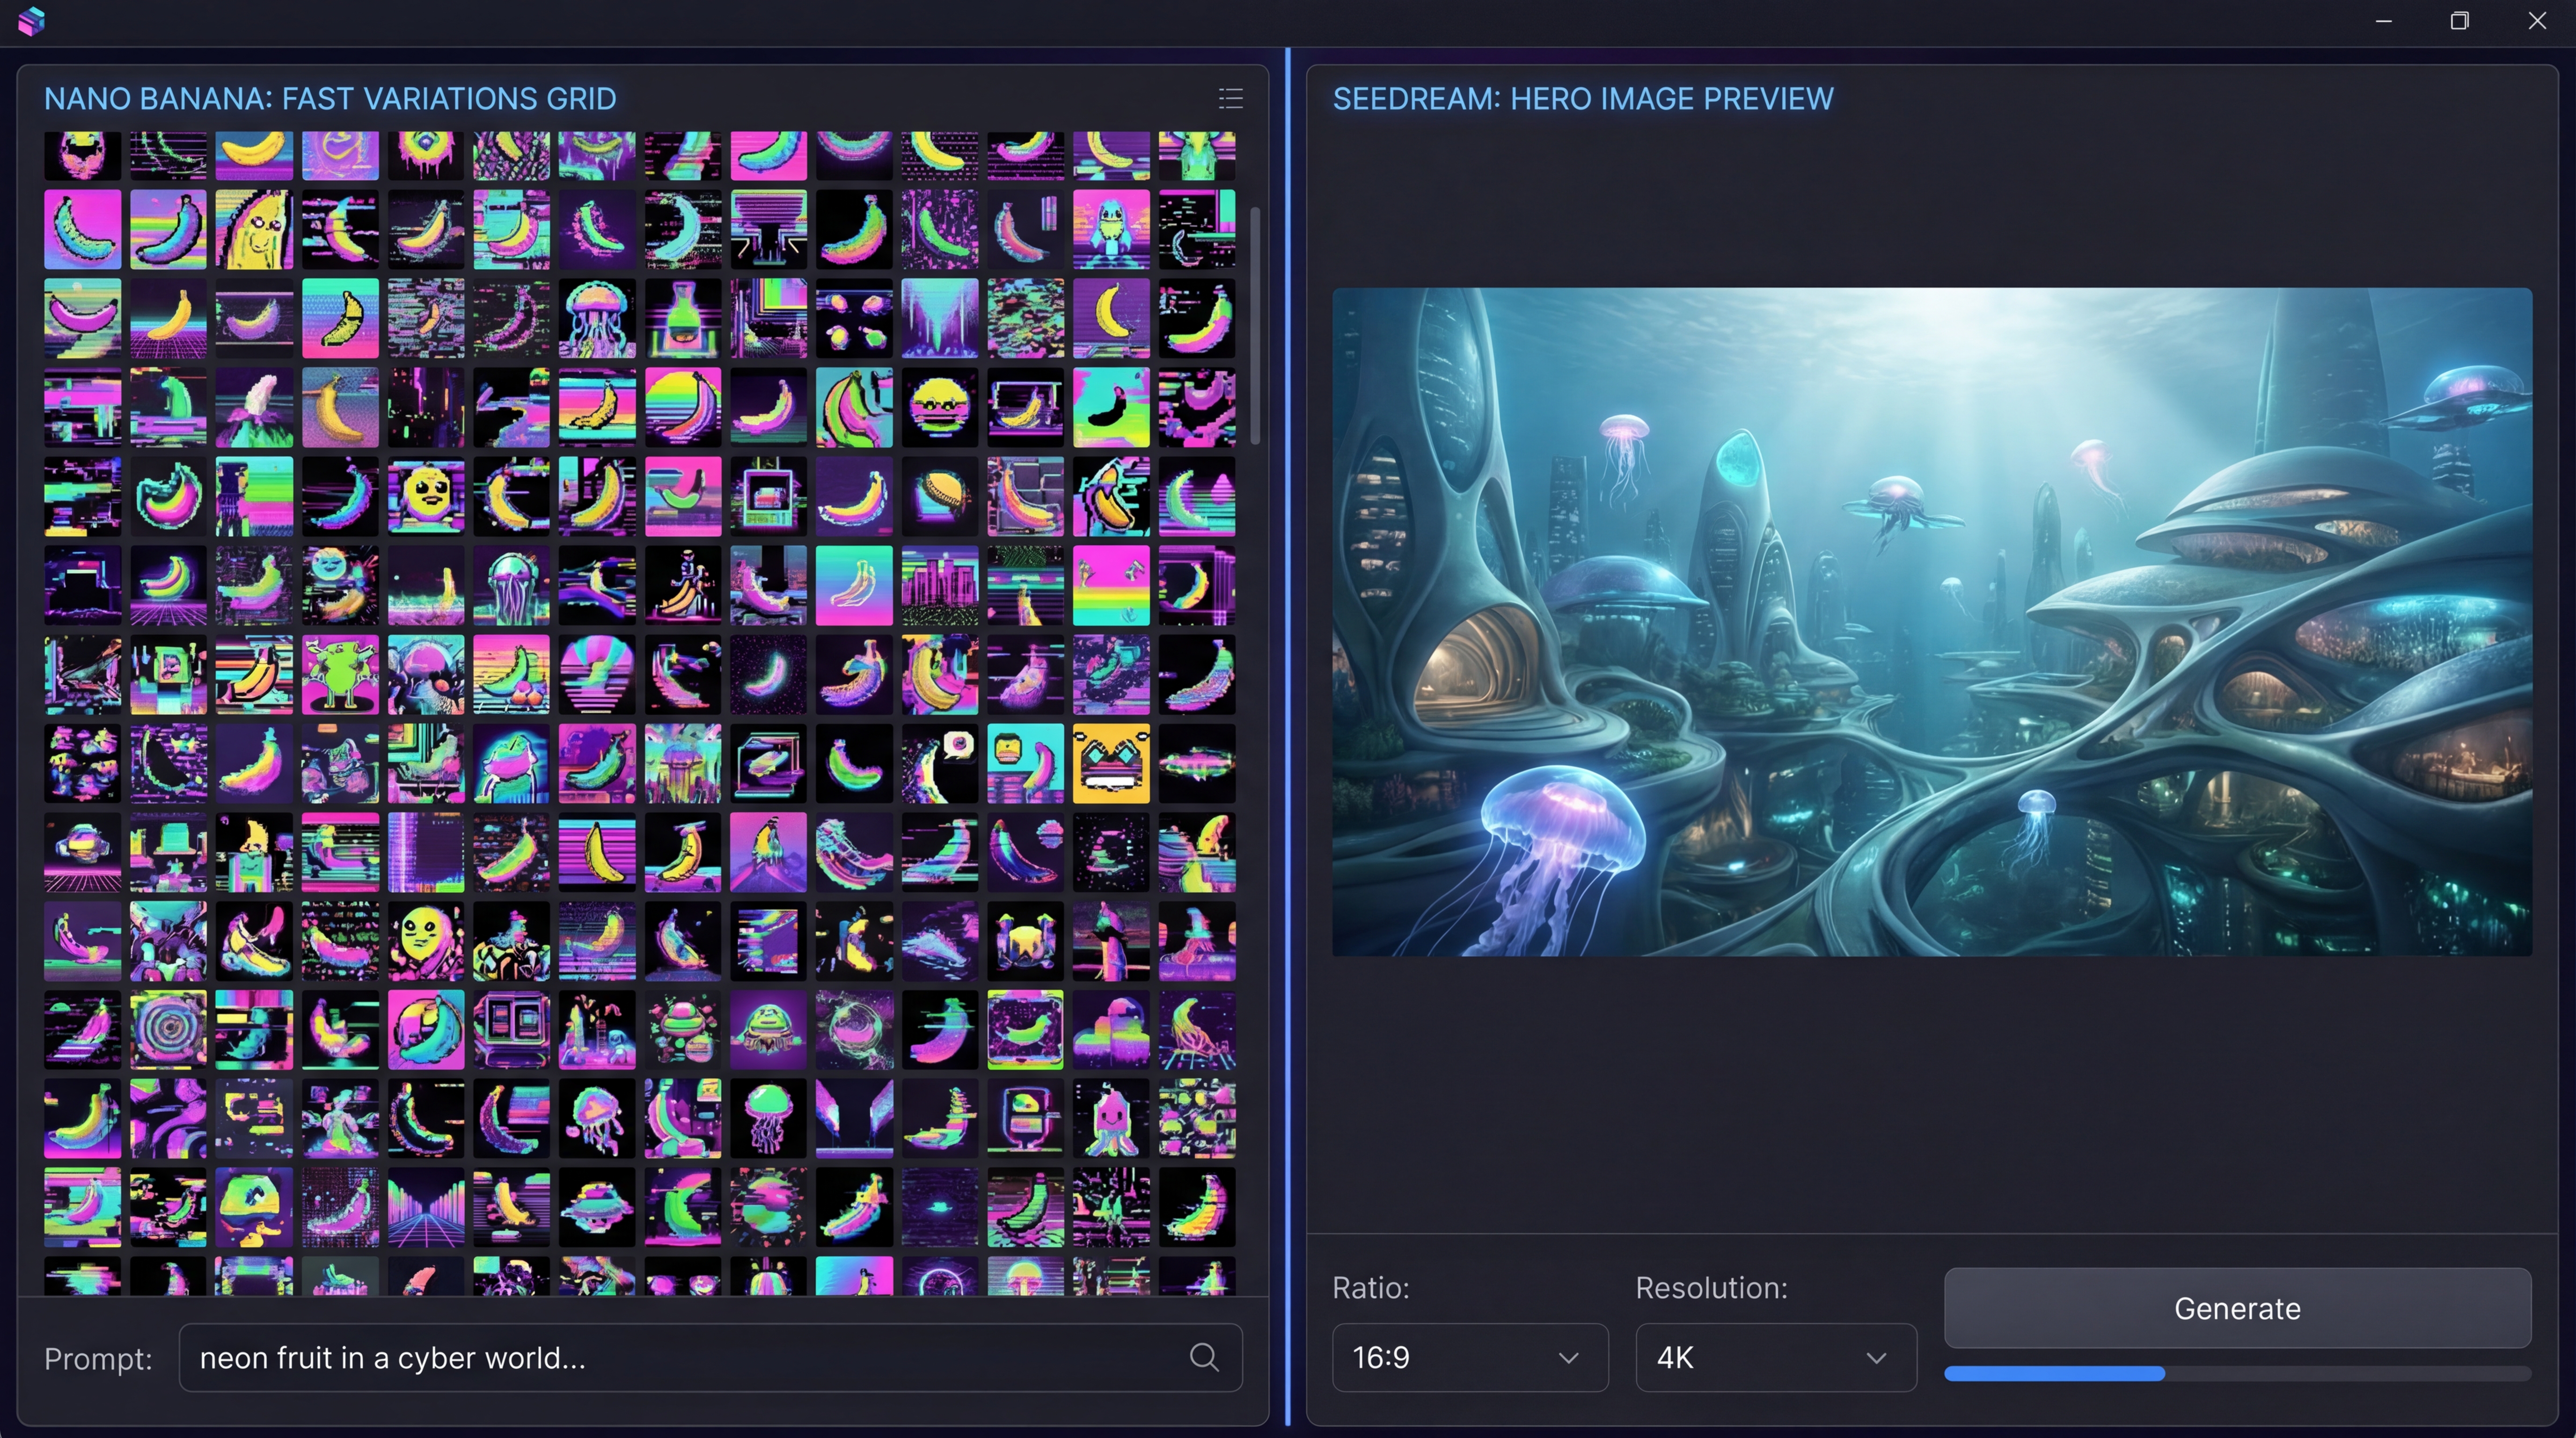The image size is (2576, 1438).
Task: Click the variations grid vertical scrollbar
Action: pyautogui.click(x=1254, y=325)
